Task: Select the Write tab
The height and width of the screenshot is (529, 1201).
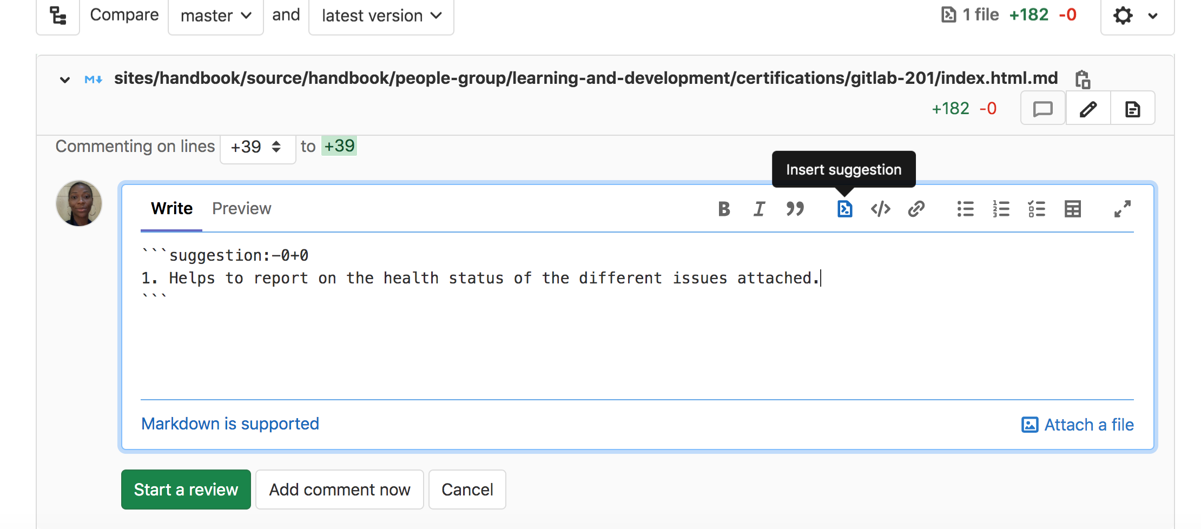Action: point(171,209)
